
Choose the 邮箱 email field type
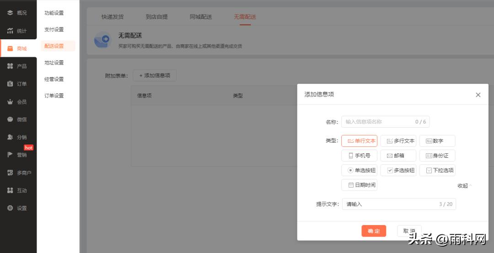398,156
